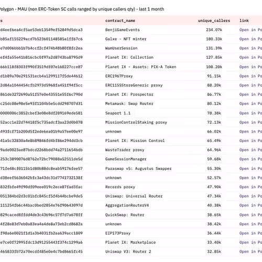The image size is (262, 262).
Task: Select the ERC1967Proxy contract name
Action: click(119, 76)
